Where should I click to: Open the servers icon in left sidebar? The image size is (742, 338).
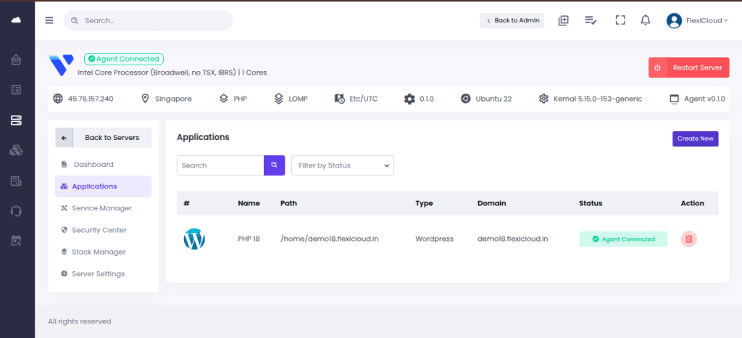click(17, 120)
